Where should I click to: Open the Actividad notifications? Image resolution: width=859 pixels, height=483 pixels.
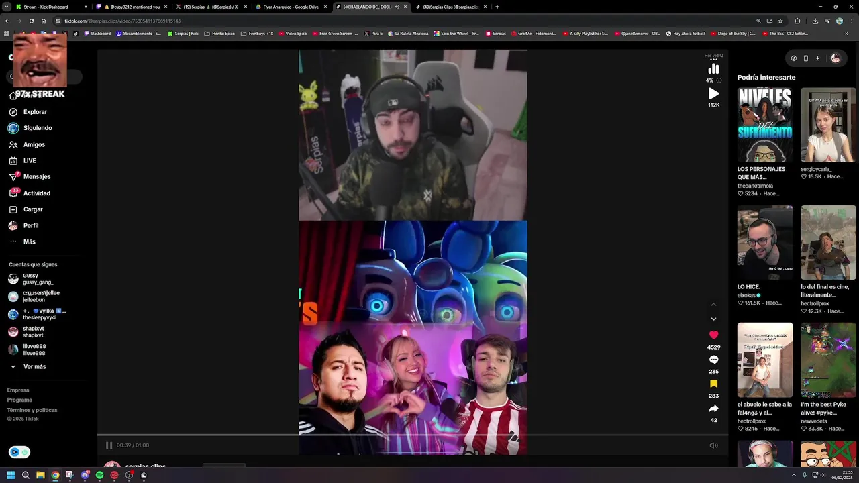(30, 193)
